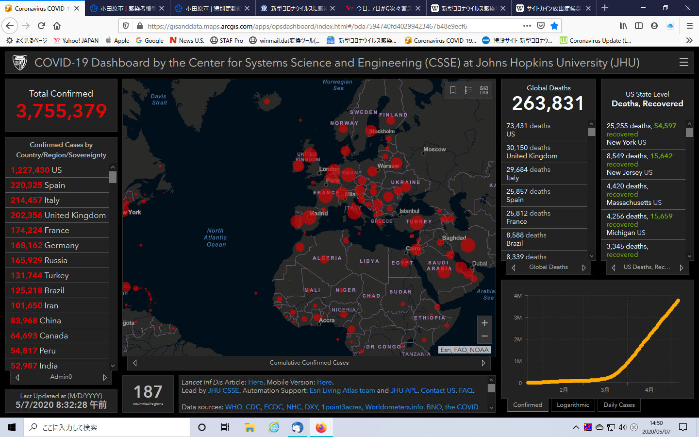
Task: Go to next Global Deaths panel arrow
Action: (x=584, y=268)
